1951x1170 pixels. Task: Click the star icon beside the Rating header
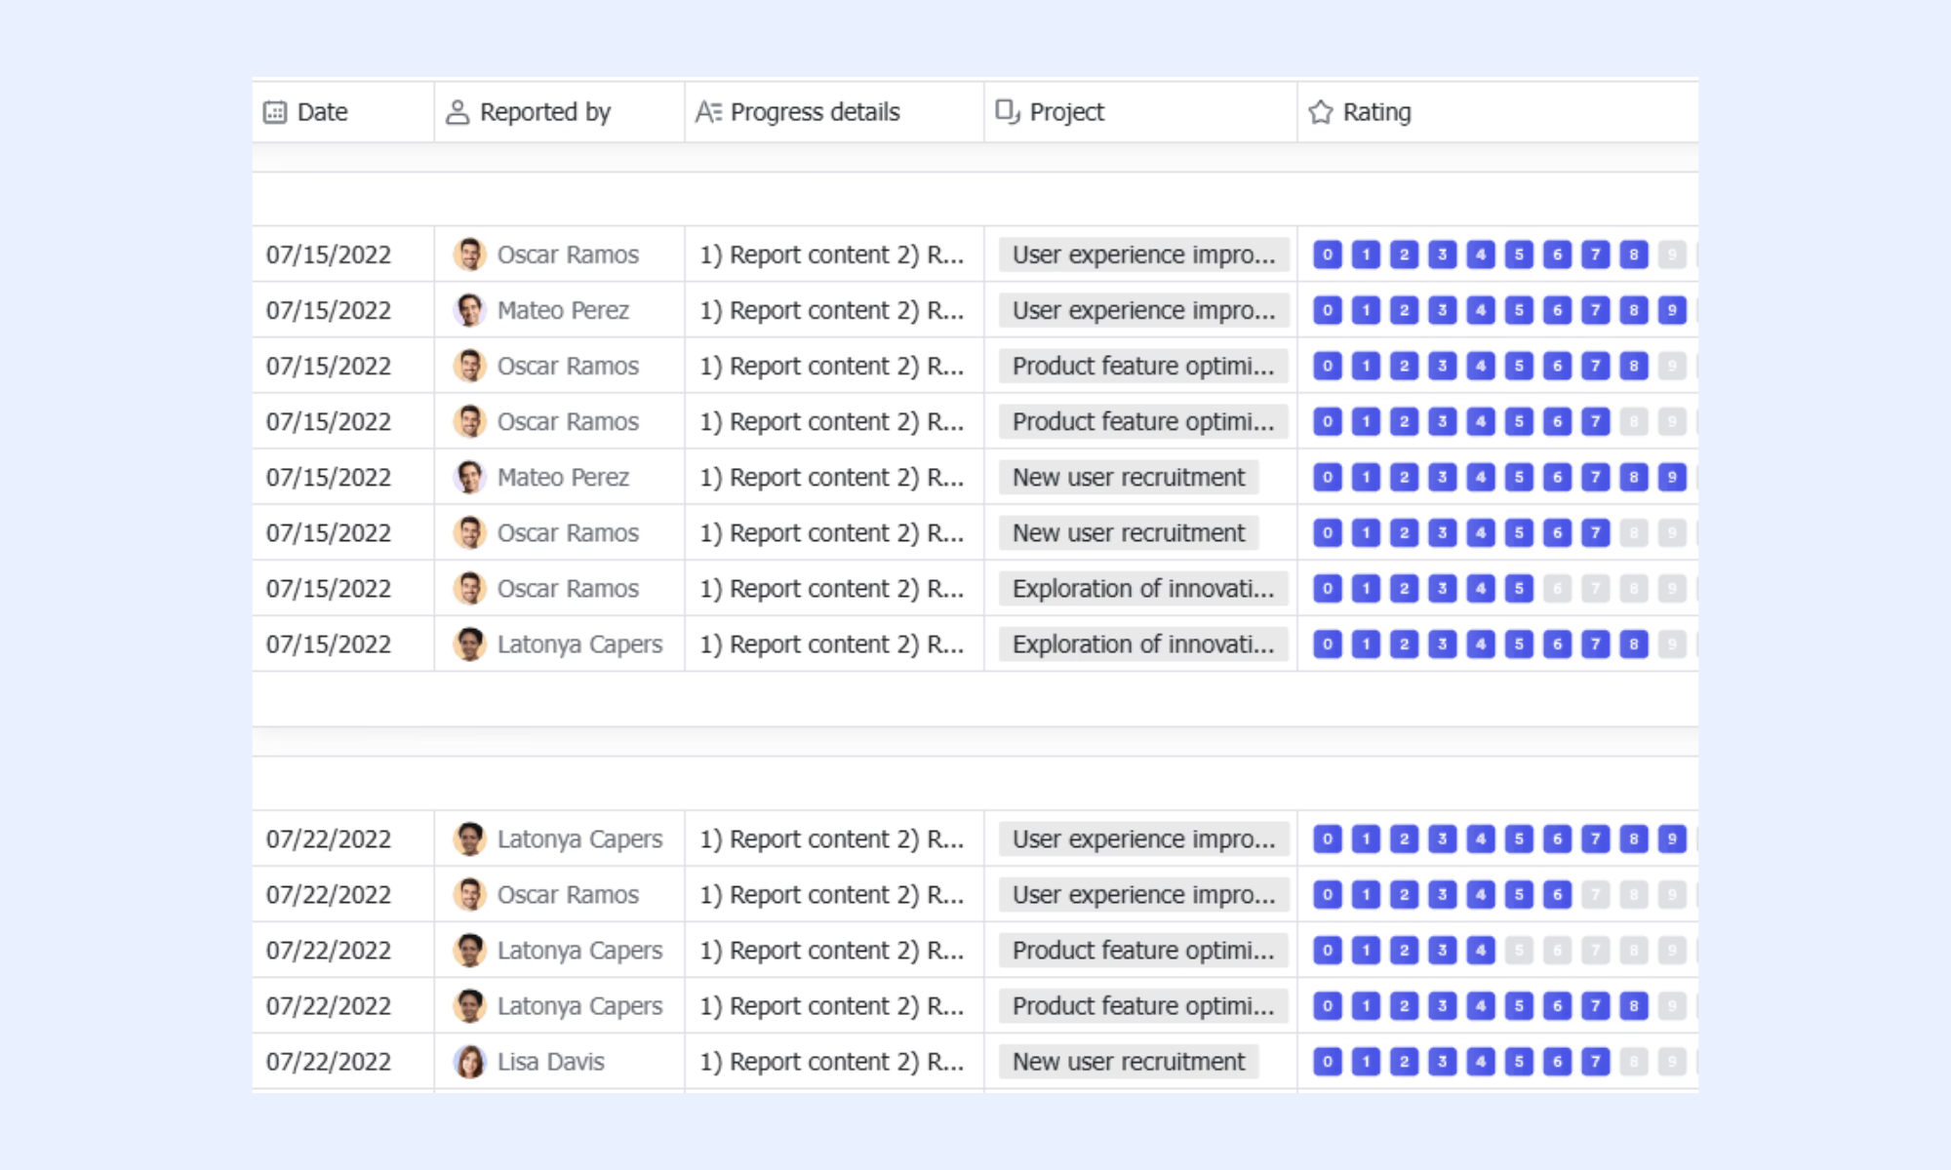point(1321,112)
